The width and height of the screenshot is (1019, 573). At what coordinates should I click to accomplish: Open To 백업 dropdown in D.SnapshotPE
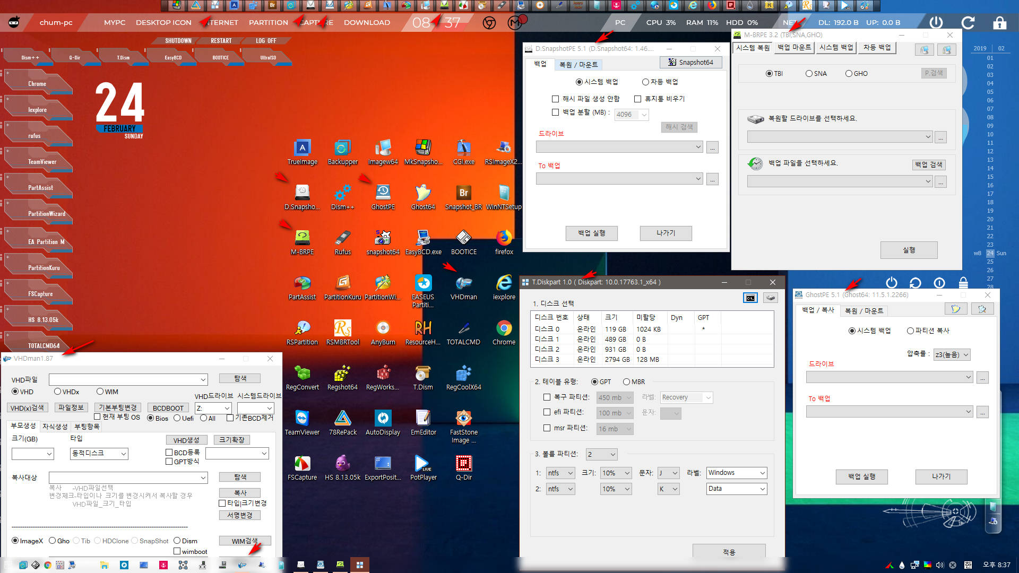pyautogui.click(x=619, y=179)
